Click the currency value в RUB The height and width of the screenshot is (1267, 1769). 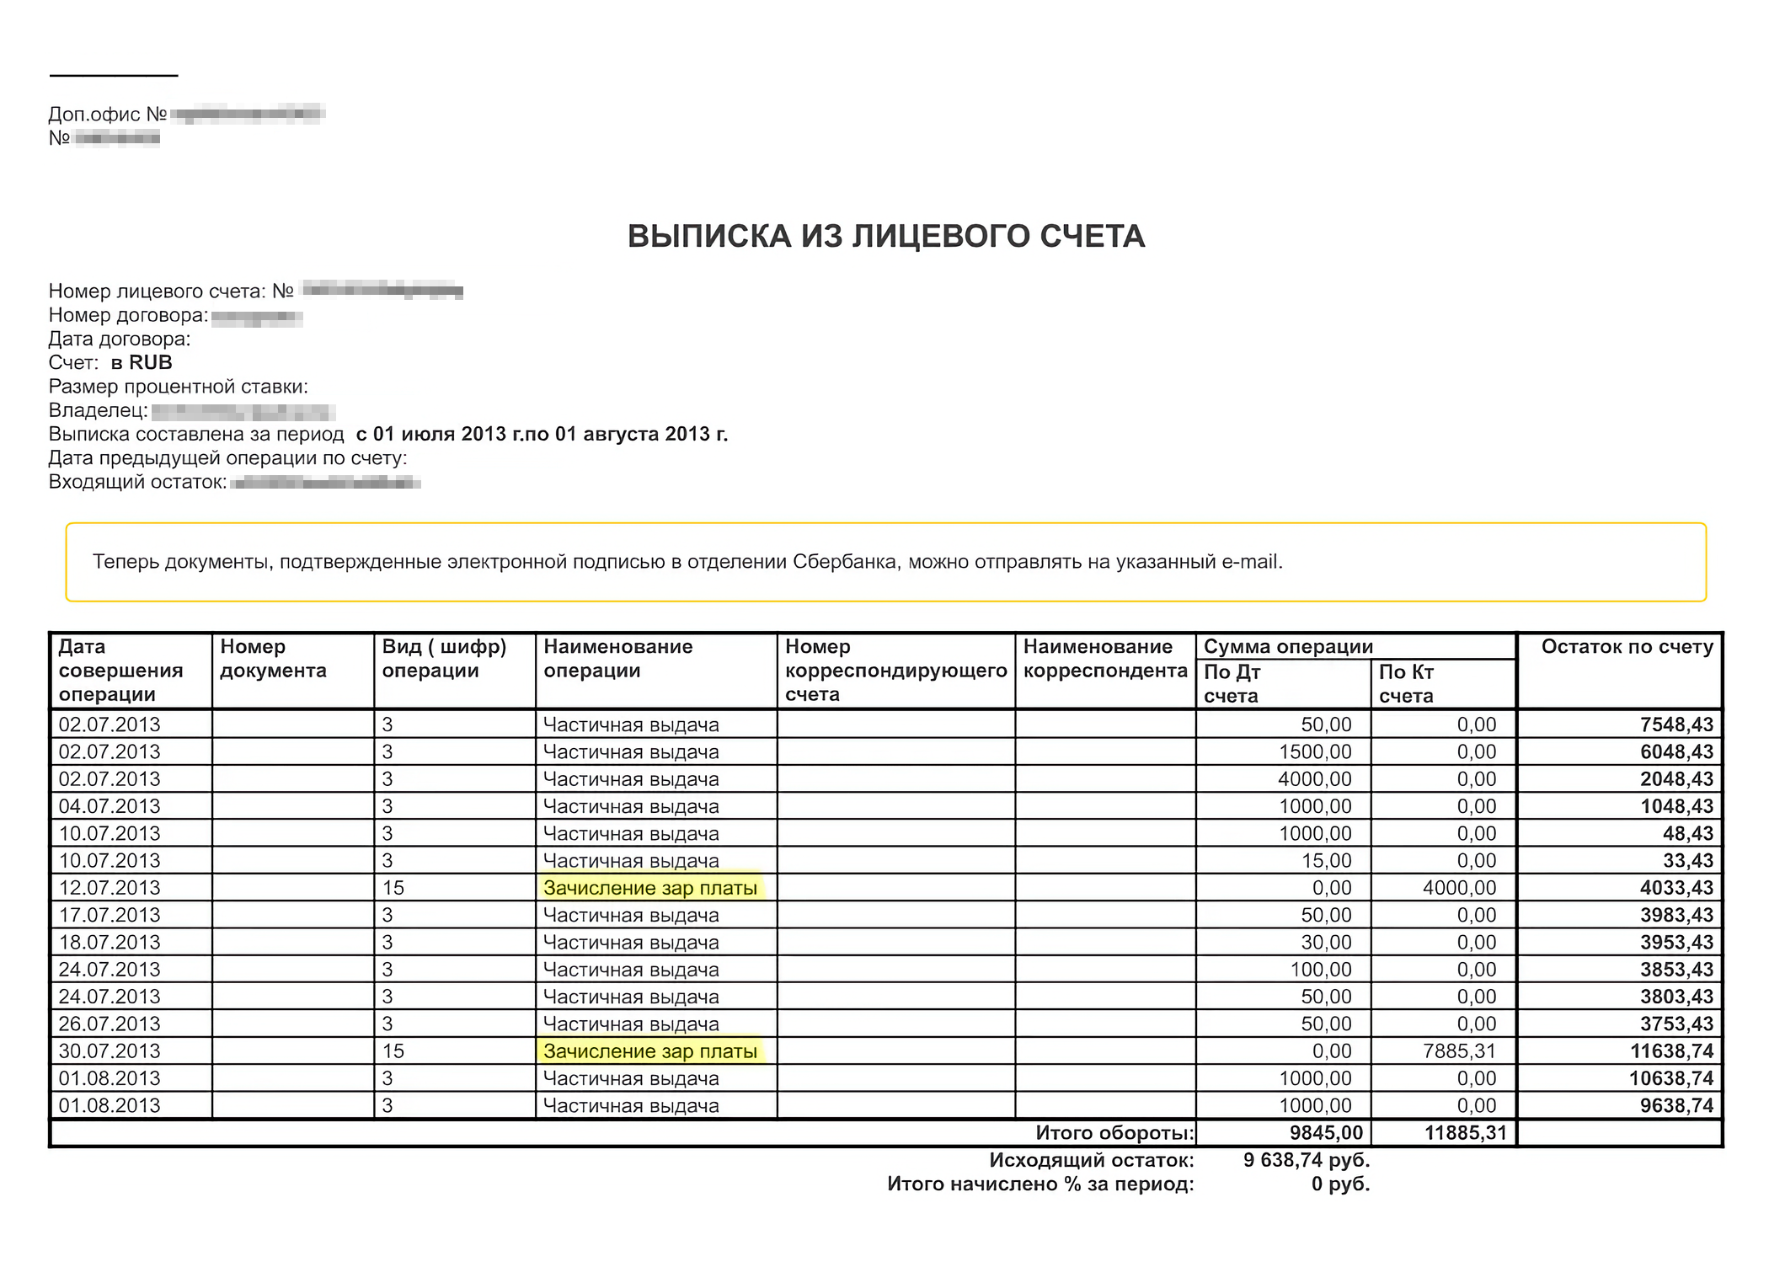point(142,363)
